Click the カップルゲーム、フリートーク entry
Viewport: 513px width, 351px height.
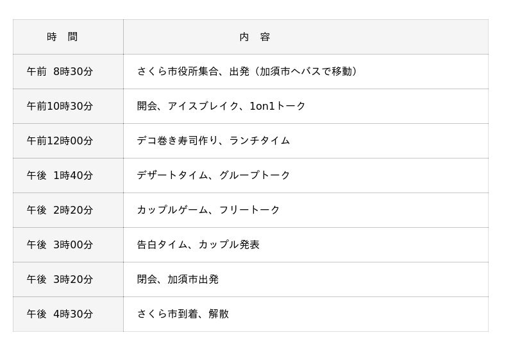coord(208,210)
